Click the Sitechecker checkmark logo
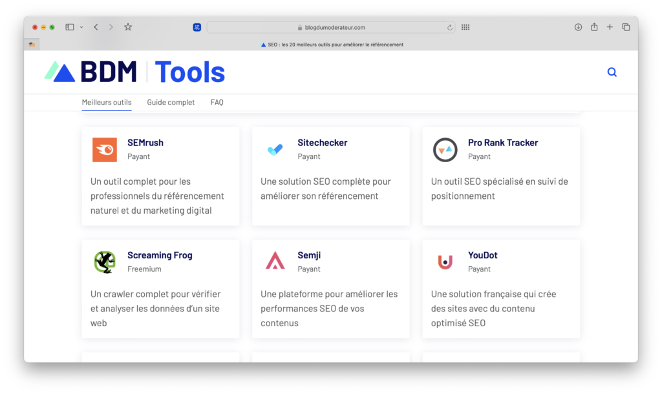 pos(275,150)
